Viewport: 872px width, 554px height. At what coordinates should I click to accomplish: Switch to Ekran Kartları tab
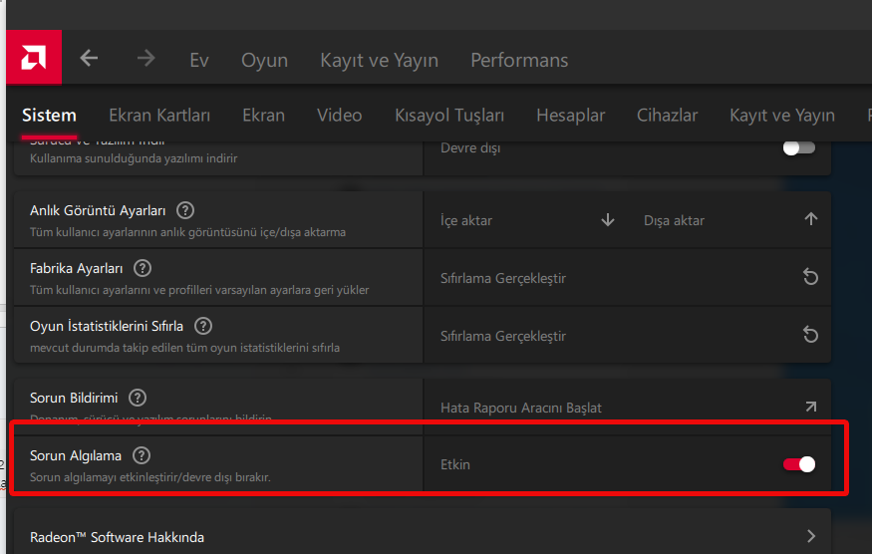159,115
